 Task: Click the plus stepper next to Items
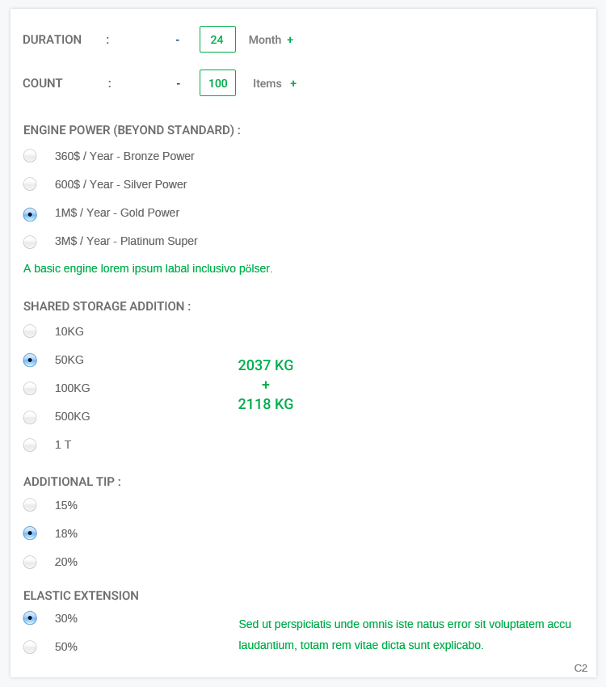tap(293, 83)
